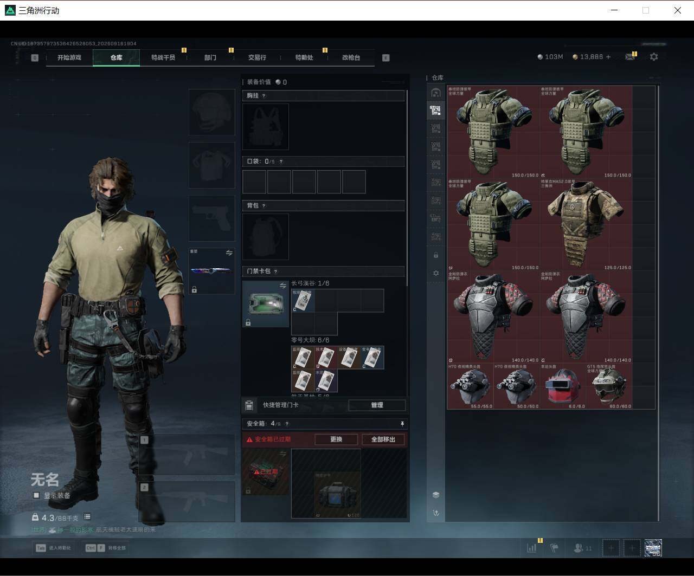Select the ninth stash category tab
This screenshot has height=576, width=694.
[436, 237]
